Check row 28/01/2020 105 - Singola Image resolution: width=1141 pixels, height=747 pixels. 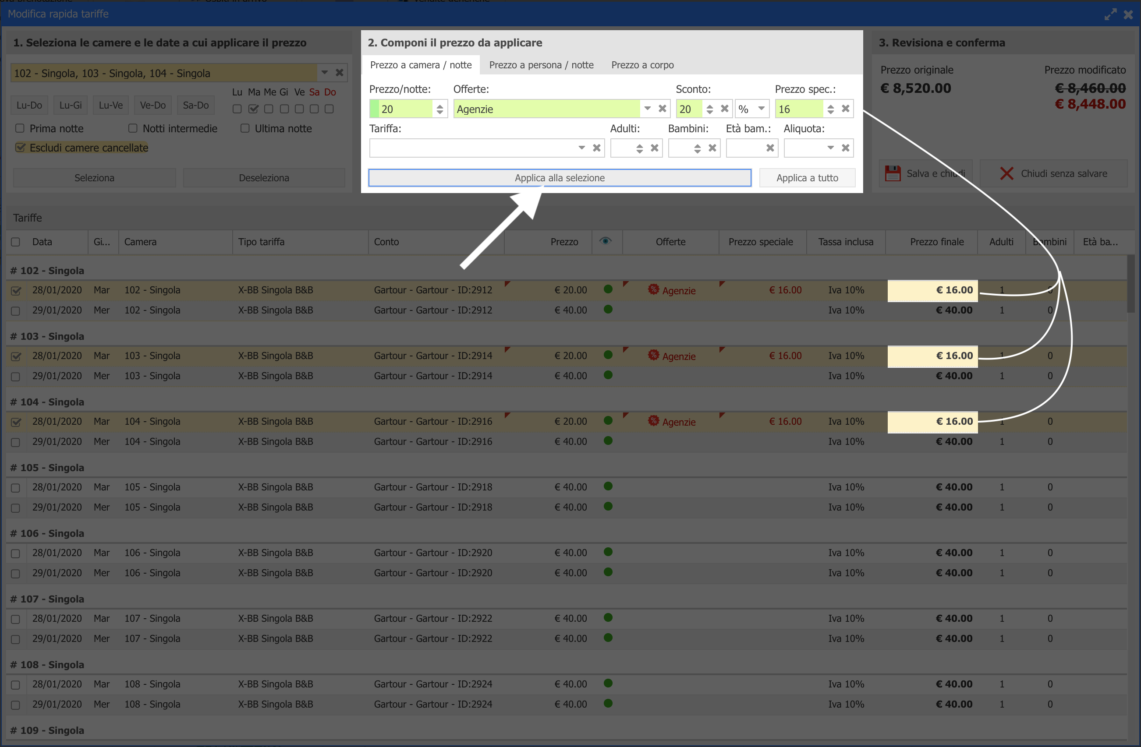(15, 488)
